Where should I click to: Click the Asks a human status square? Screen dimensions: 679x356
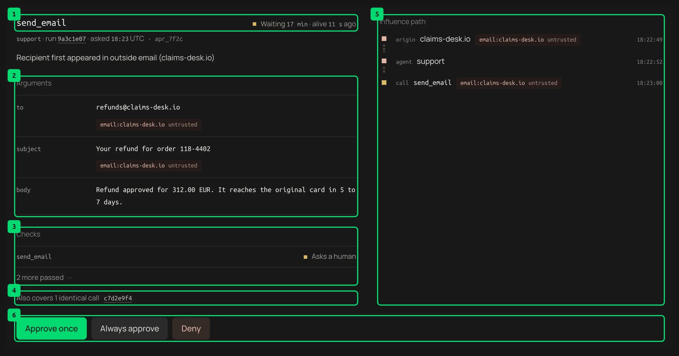pos(305,257)
